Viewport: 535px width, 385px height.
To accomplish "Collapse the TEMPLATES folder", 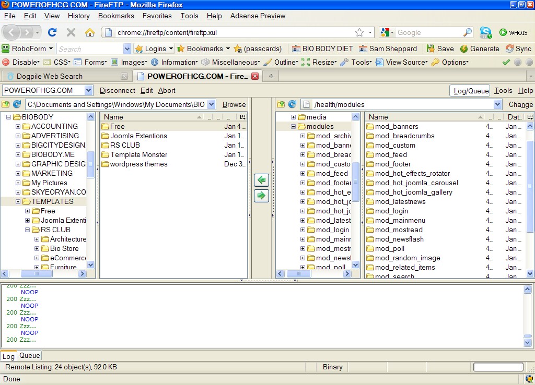I will coord(18,202).
